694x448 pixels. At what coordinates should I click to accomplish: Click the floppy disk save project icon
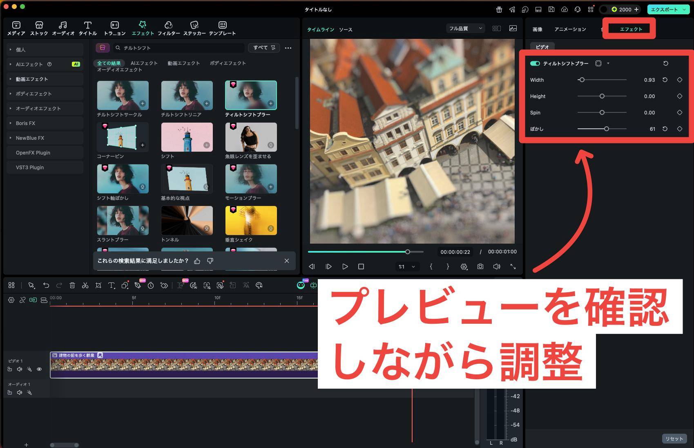[x=551, y=9]
